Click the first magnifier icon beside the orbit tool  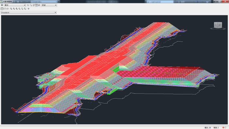(31, 5)
